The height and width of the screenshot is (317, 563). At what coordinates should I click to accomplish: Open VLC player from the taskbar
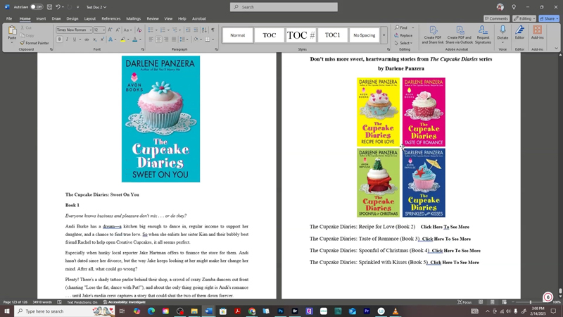pyautogui.click(x=396, y=311)
